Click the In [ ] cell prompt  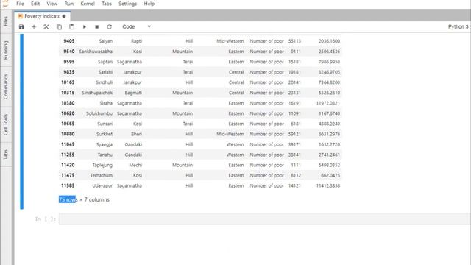[45, 219]
